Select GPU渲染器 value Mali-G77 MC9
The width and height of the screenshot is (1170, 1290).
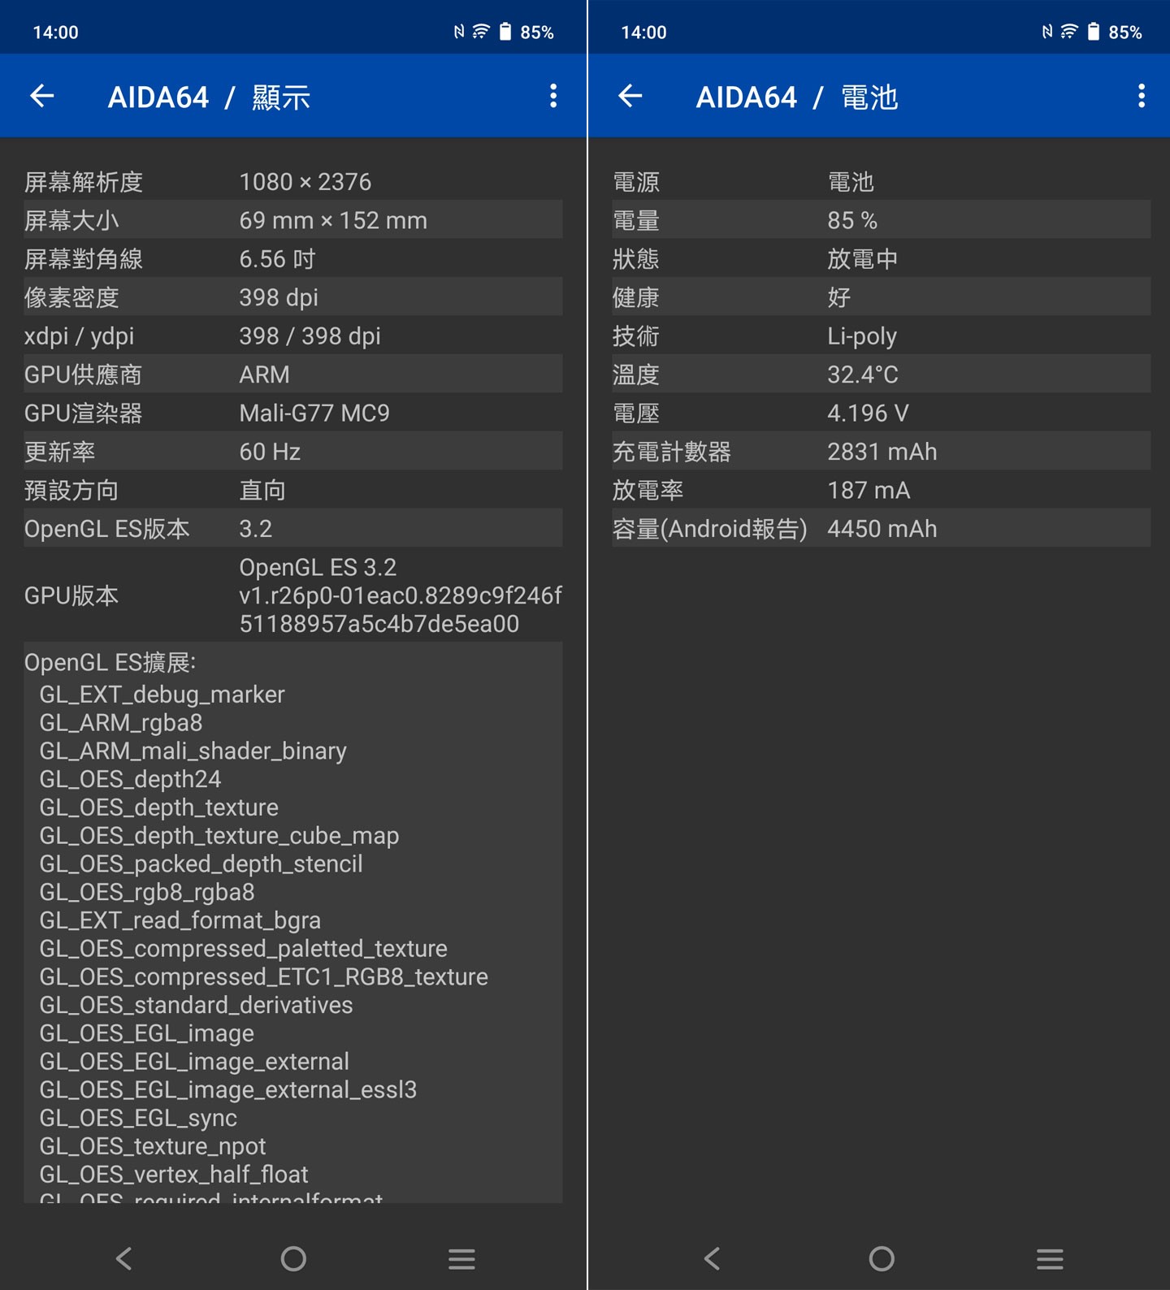[x=314, y=413]
